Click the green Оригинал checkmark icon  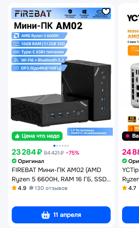(x=14, y=161)
